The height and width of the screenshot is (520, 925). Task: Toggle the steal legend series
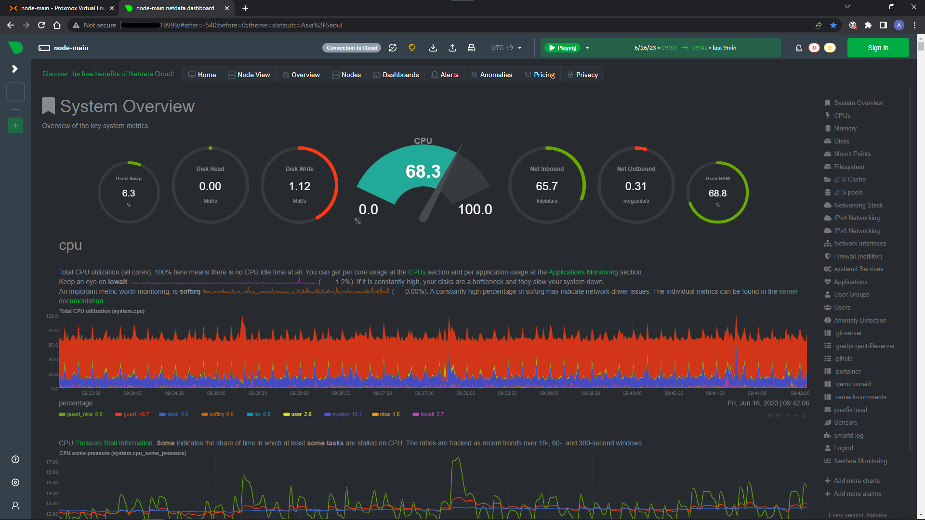tap(173, 414)
